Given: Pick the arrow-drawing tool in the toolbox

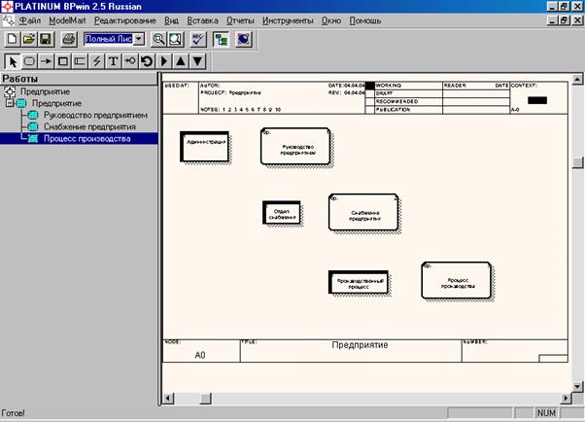Looking at the screenshot, I should (46, 61).
